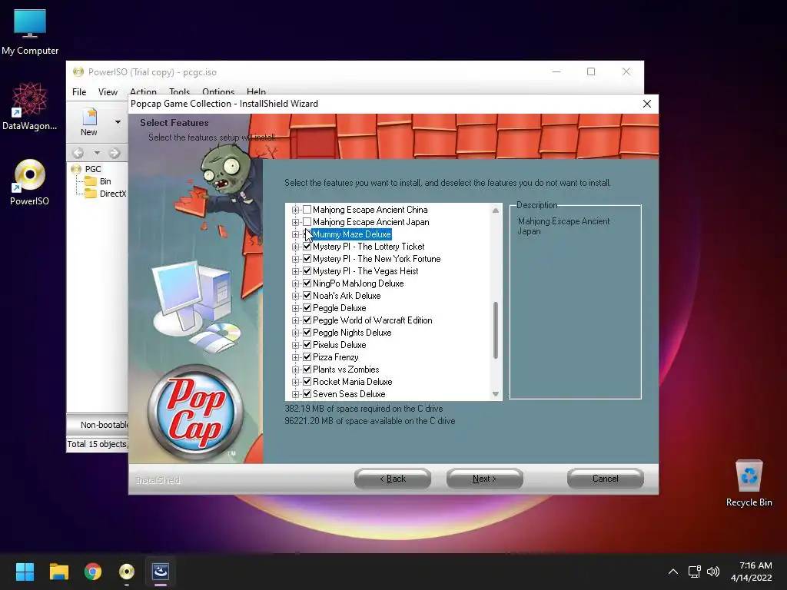Click the PowerISO forward navigation arrow
The width and height of the screenshot is (787, 590).
pyautogui.click(x=115, y=153)
